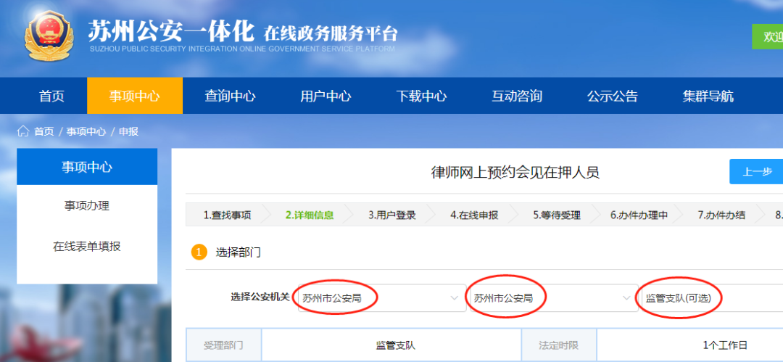
Task: Click the 法定时限 table header cell
Action: [x=559, y=345]
